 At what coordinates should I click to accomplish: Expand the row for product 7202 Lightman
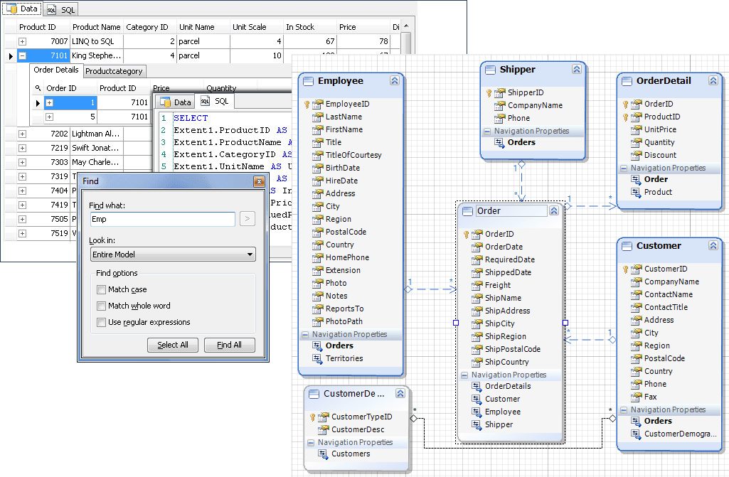(x=22, y=134)
